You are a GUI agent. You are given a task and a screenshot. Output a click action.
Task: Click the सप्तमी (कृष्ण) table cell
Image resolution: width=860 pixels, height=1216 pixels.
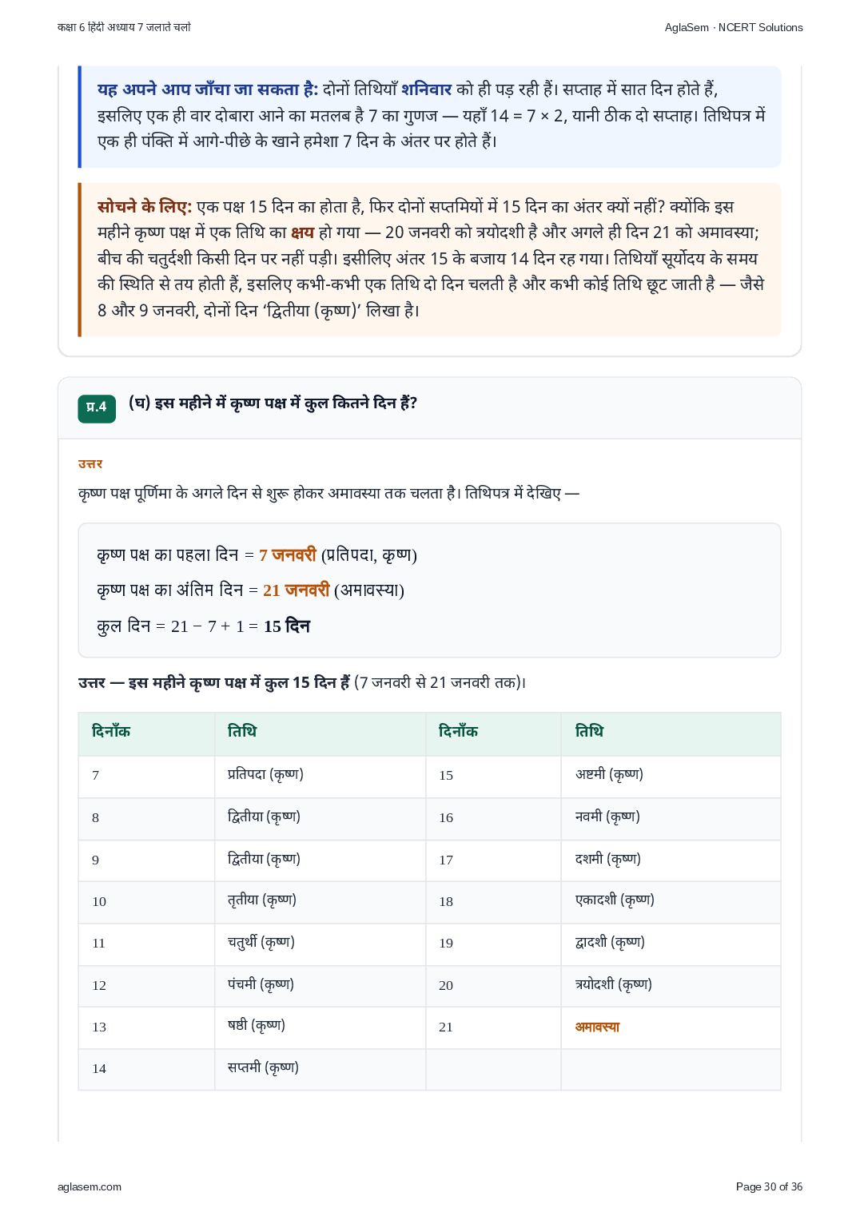click(320, 1069)
